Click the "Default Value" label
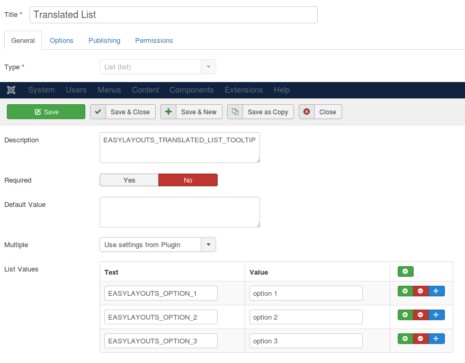465x363 pixels. pos(25,204)
